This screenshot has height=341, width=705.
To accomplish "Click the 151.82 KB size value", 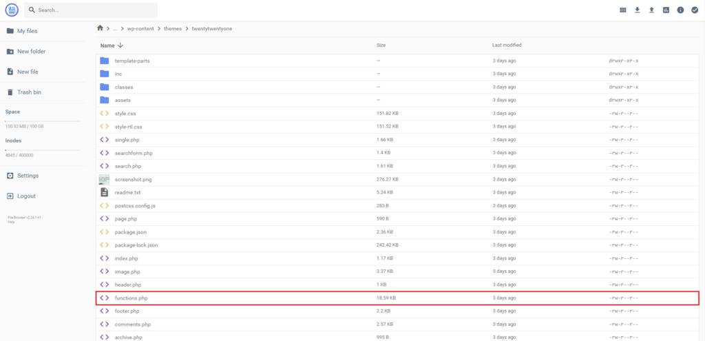I will [388, 114].
